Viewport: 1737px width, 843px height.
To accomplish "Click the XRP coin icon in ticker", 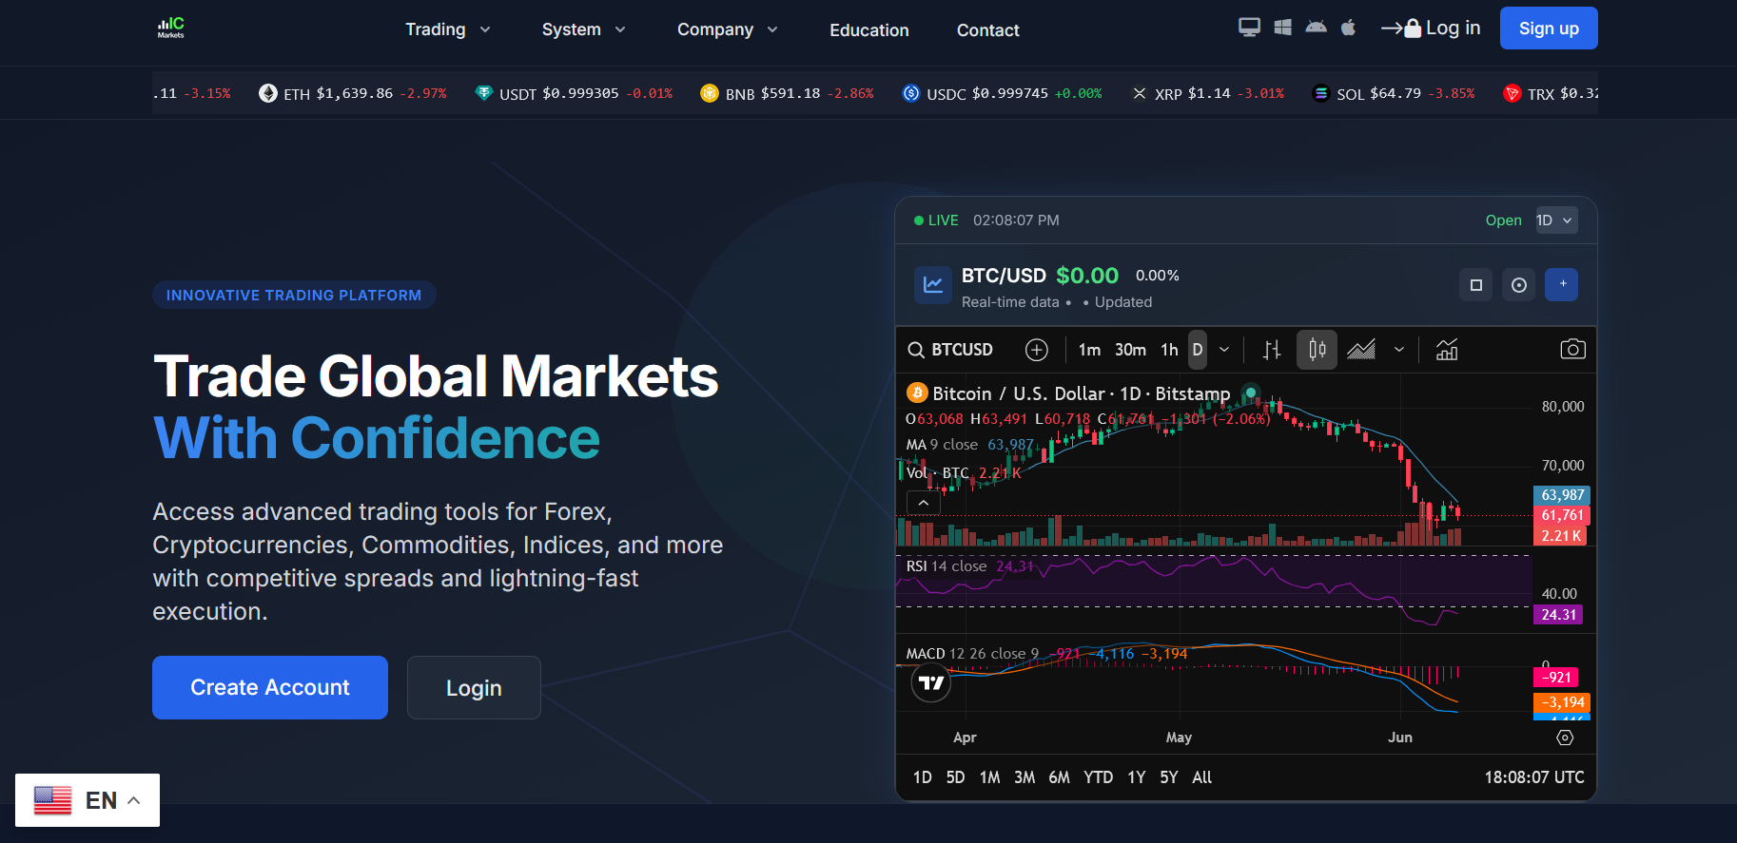I will coord(1140,93).
